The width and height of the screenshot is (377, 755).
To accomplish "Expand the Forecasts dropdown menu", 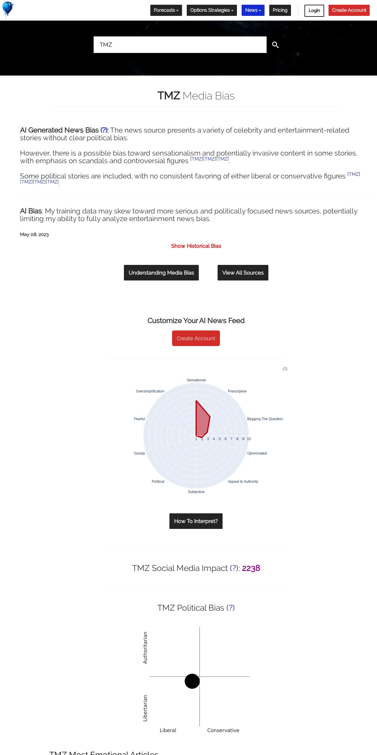I will pos(166,10).
